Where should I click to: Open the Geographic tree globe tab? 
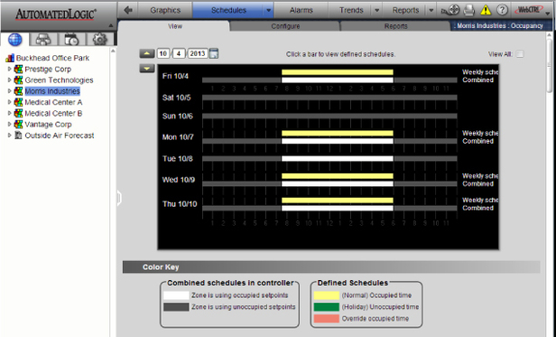click(14, 40)
